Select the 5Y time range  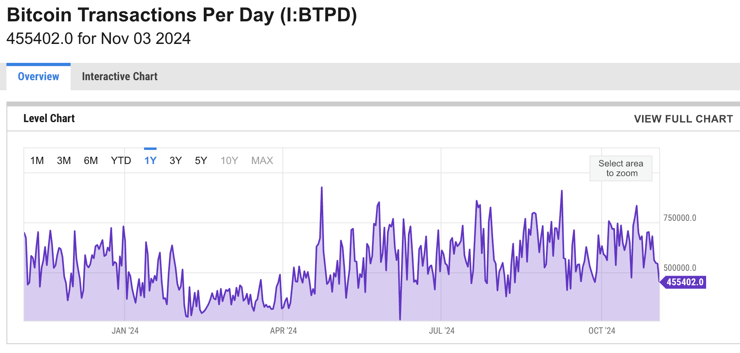click(x=201, y=161)
